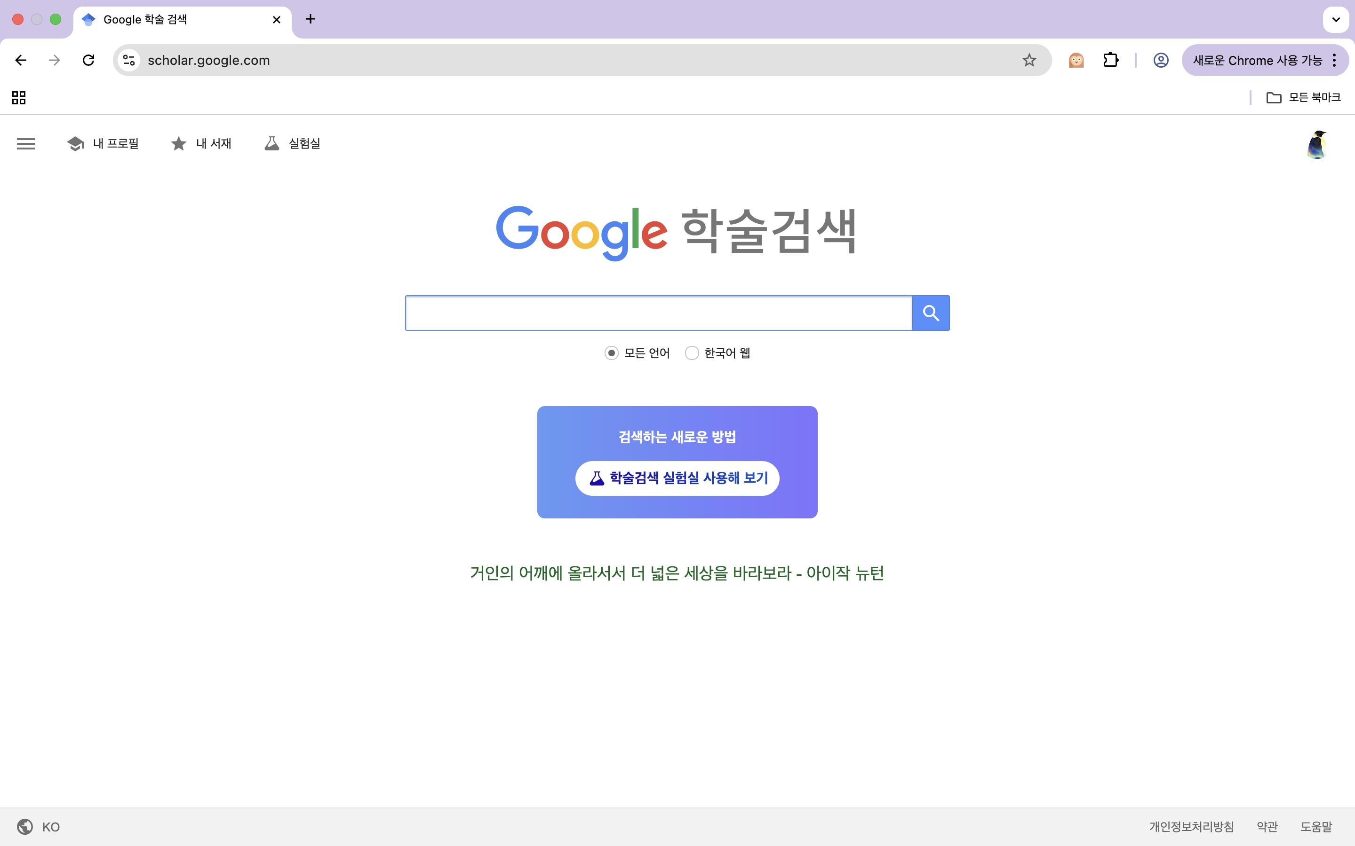Click 학술검색 실험실 사용해 보기 button
The width and height of the screenshot is (1355, 846).
pyautogui.click(x=677, y=478)
